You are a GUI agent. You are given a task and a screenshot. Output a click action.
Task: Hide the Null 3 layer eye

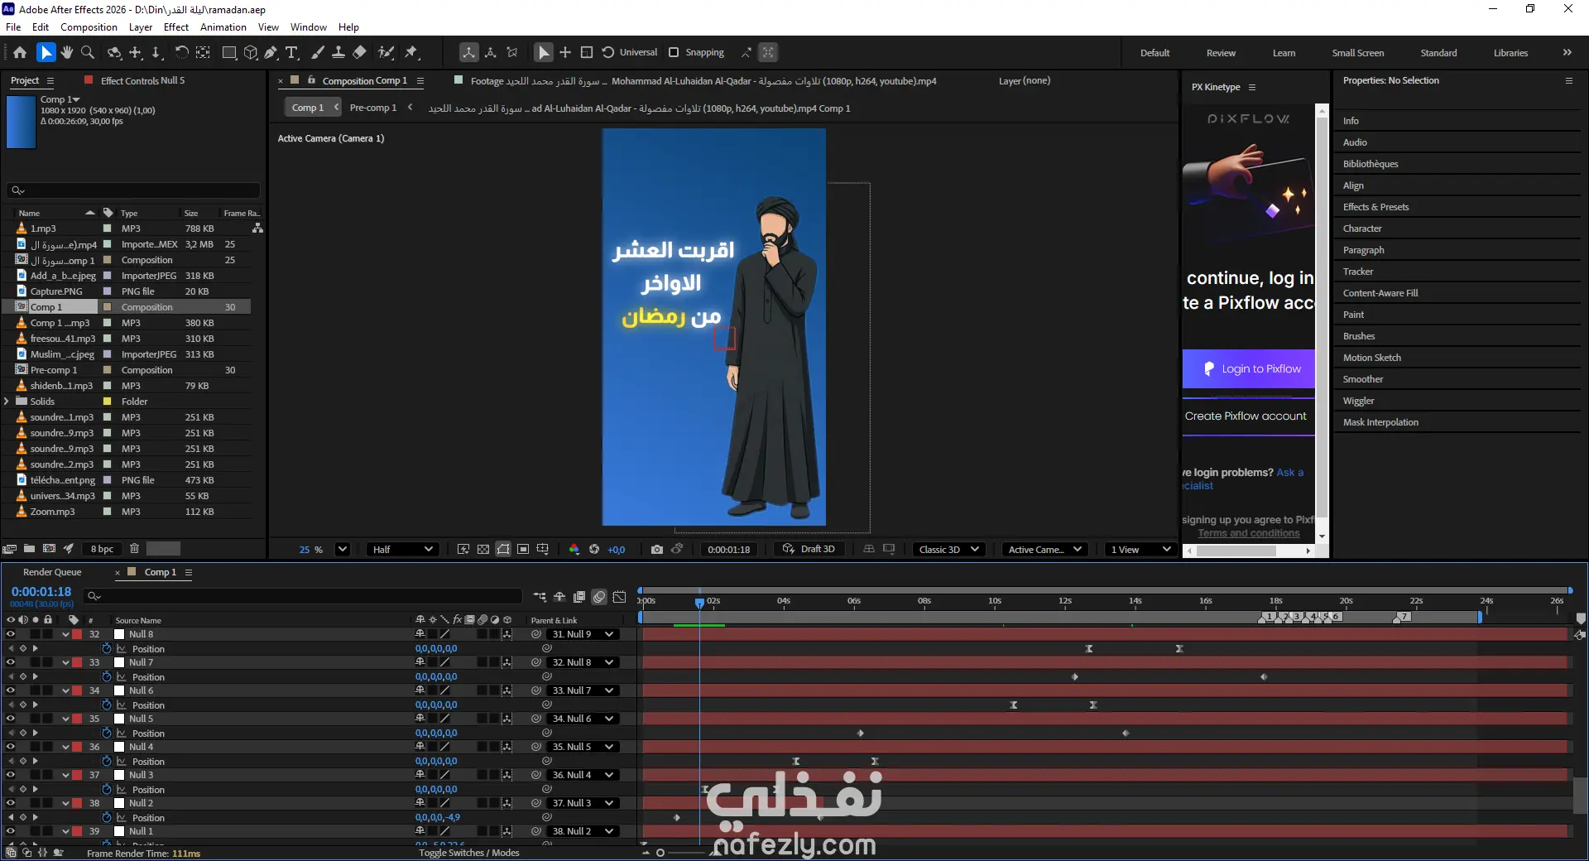[x=11, y=775]
